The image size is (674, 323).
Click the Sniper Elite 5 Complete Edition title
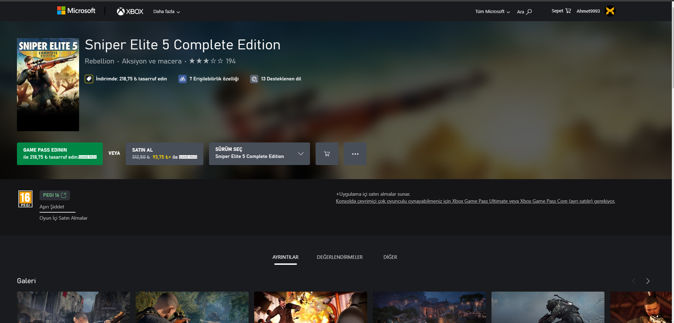tap(183, 45)
